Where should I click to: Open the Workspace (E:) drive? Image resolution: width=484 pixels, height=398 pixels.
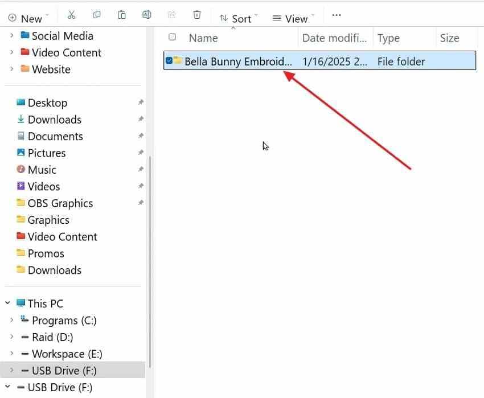[67, 354]
